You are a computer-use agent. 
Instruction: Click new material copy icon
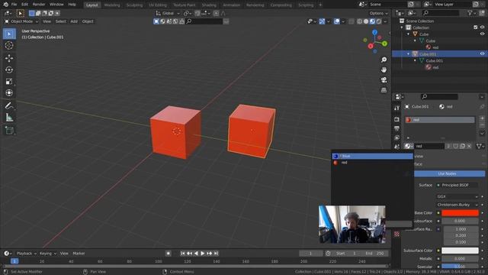[x=463, y=146]
